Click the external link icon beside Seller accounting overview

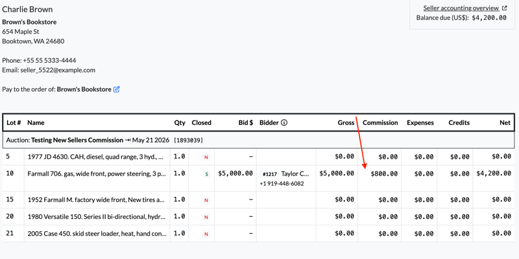click(x=505, y=8)
